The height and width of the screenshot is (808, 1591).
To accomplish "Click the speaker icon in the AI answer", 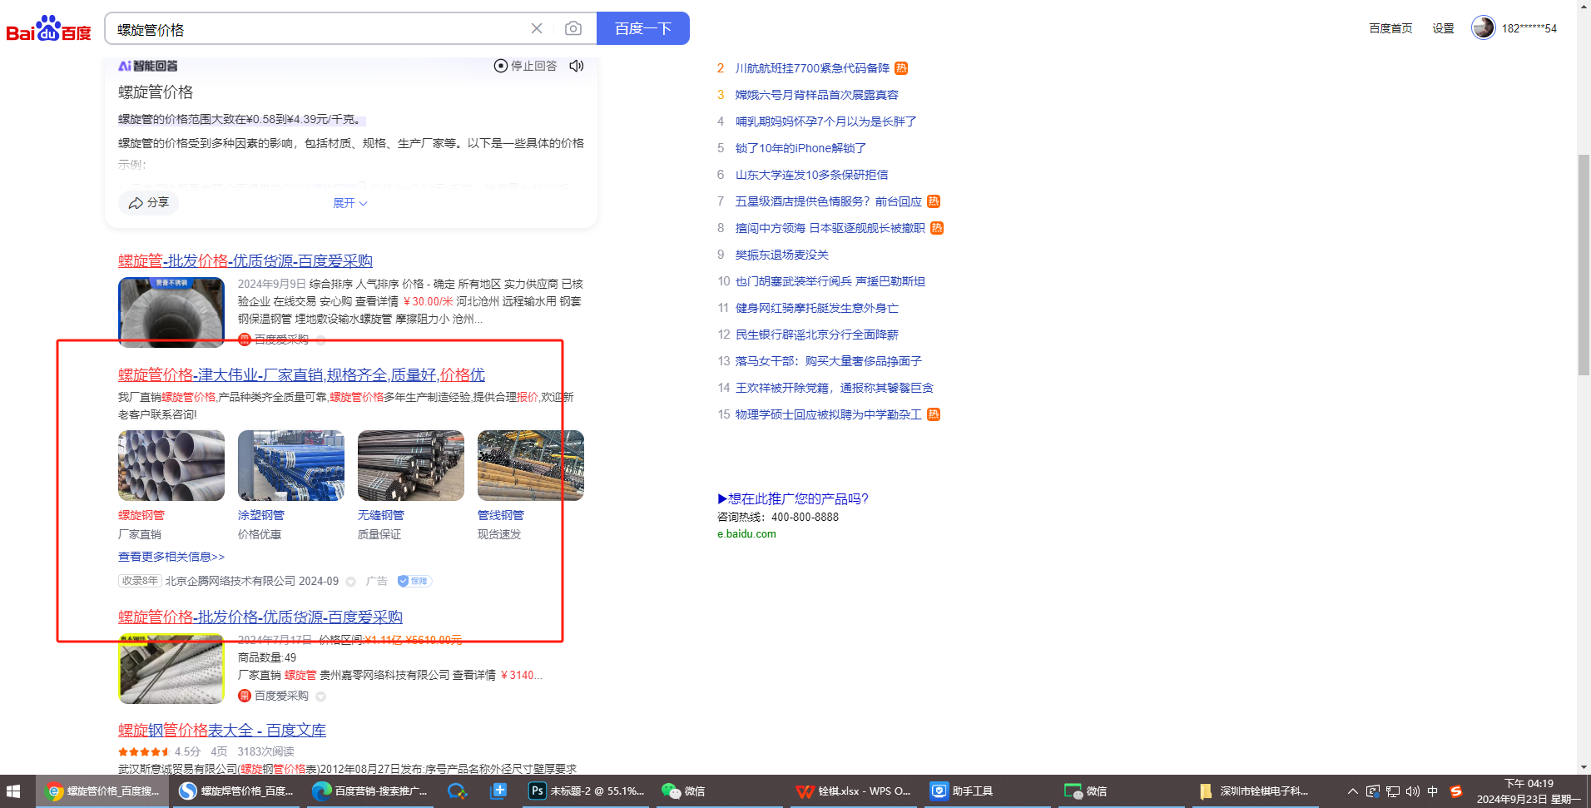I will 577,66.
